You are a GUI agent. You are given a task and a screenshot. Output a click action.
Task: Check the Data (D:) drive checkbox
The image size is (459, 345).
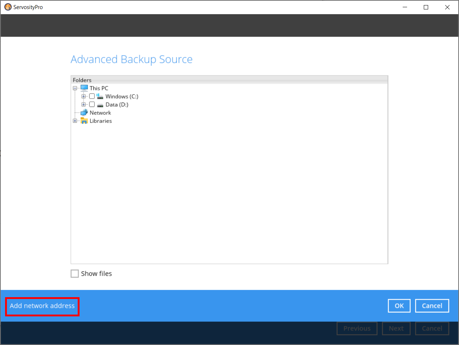pyautogui.click(x=92, y=104)
